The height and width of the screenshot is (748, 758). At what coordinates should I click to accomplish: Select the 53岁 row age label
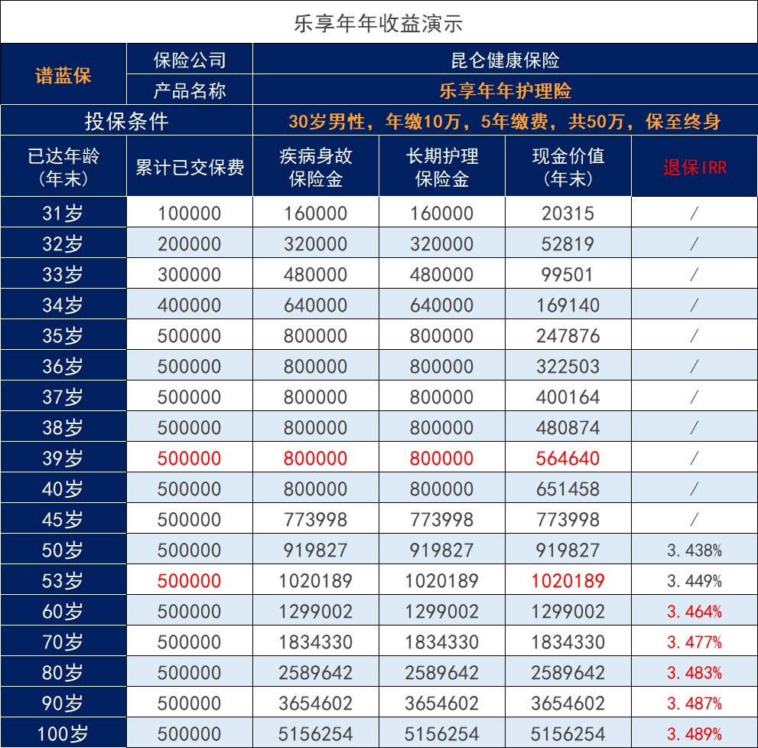pyautogui.click(x=63, y=581)
